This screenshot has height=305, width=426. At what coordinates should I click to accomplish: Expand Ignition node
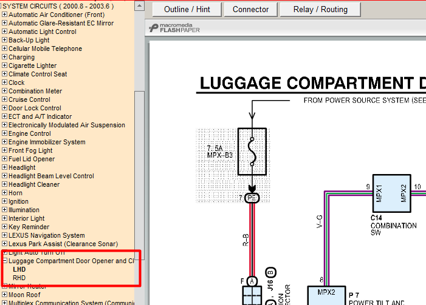[x=4, y=201]
